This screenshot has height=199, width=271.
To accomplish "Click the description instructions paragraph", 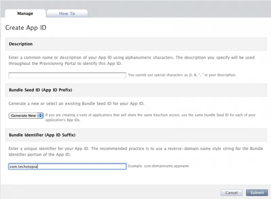I will (131, 60).
